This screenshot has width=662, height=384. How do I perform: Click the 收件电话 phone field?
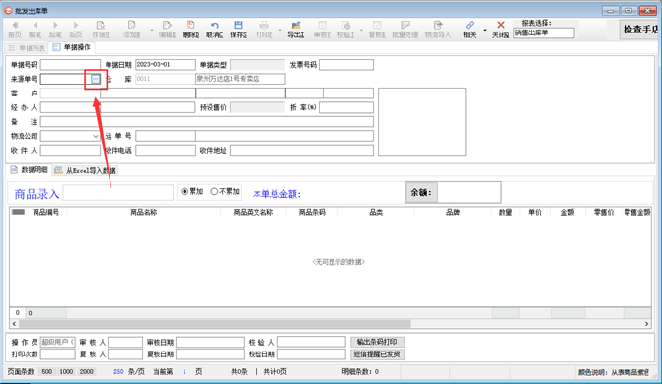point(166,150)
